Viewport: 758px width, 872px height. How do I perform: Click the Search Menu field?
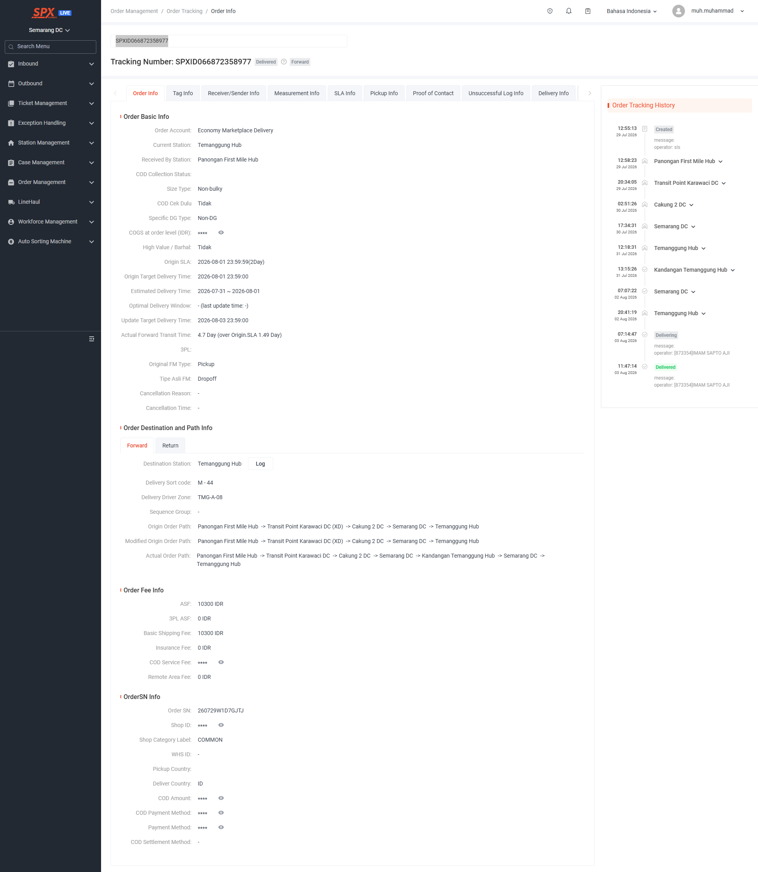tap(51, 47)
